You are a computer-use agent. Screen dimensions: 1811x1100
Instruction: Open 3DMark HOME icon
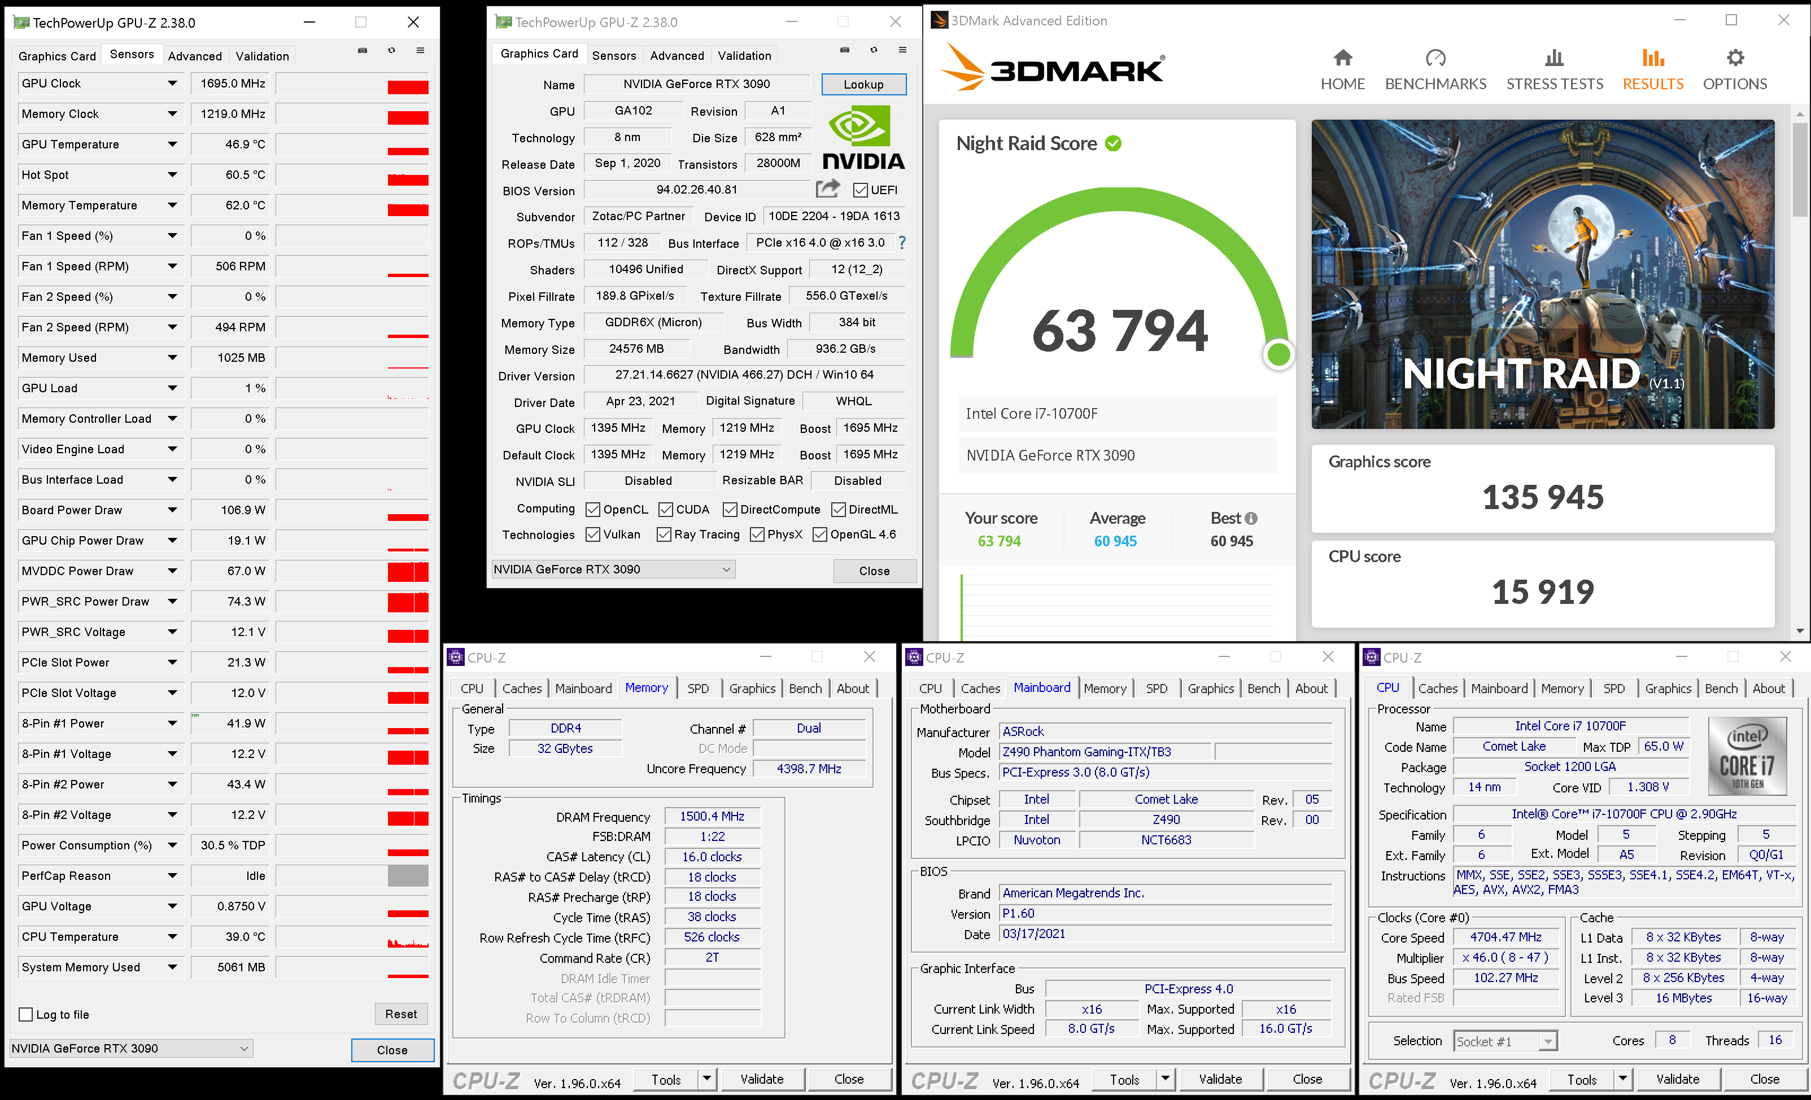(x=1342, y=58)
